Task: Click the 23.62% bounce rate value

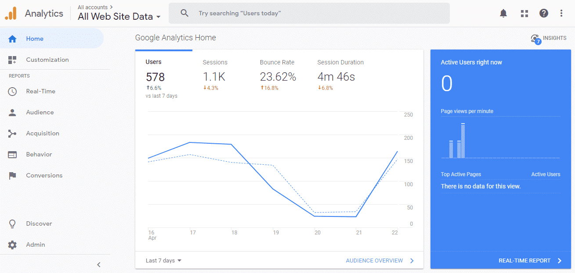Action: pyautogui.click(x=278, y=77)
